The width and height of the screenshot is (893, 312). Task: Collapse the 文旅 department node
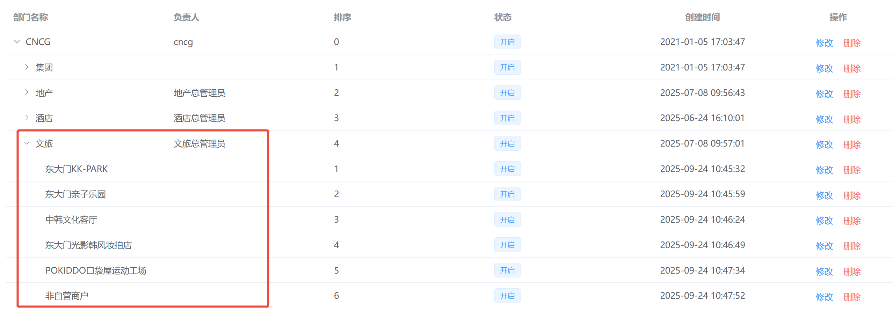click(27, 143)
